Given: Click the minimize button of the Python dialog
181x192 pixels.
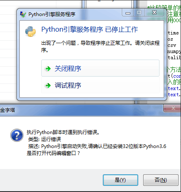Looking at the screenshot, I should click(128, 13).
